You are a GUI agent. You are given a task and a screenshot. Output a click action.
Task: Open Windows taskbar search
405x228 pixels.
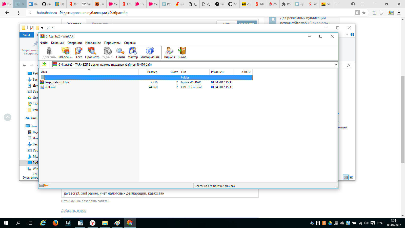pos(18,223)
